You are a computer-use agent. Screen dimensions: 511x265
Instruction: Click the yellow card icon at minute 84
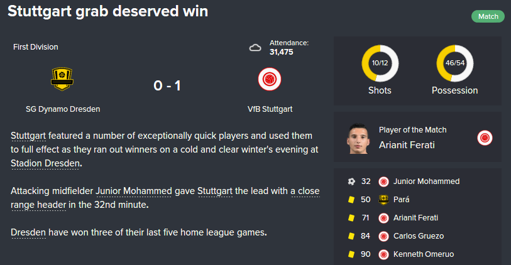[351, 236]
